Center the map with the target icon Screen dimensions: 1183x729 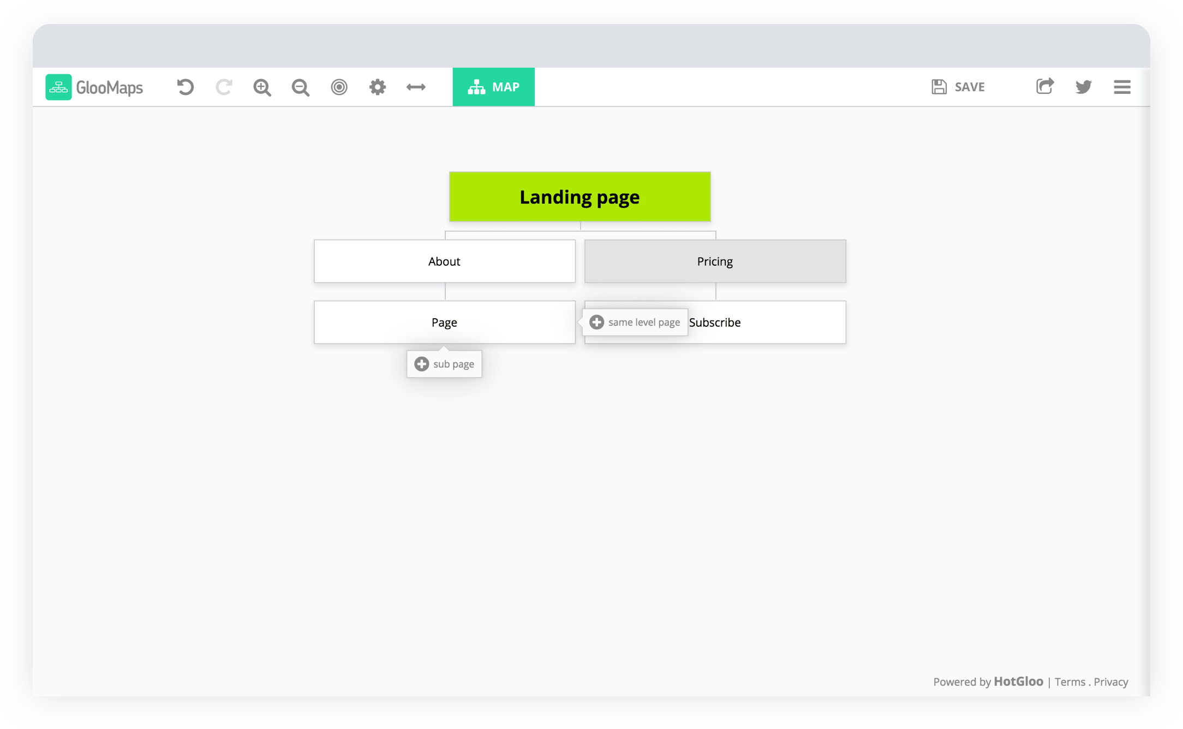pyautogui.click(x=339, y=87)
